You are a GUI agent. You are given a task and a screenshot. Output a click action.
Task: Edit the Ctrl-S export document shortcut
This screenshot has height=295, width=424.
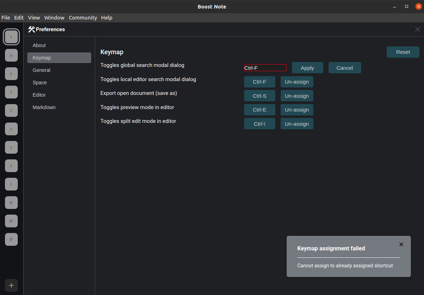point(260,96)
